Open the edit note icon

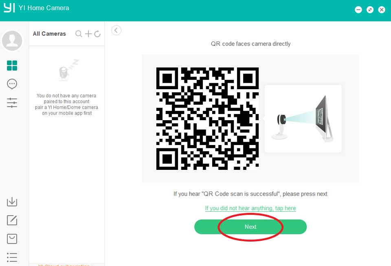pyautogui.click(x=12, y=220)
